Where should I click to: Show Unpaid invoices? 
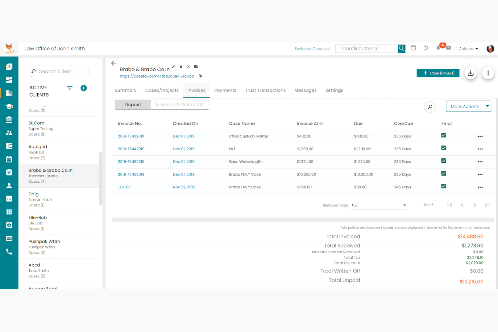coord(133,105)
